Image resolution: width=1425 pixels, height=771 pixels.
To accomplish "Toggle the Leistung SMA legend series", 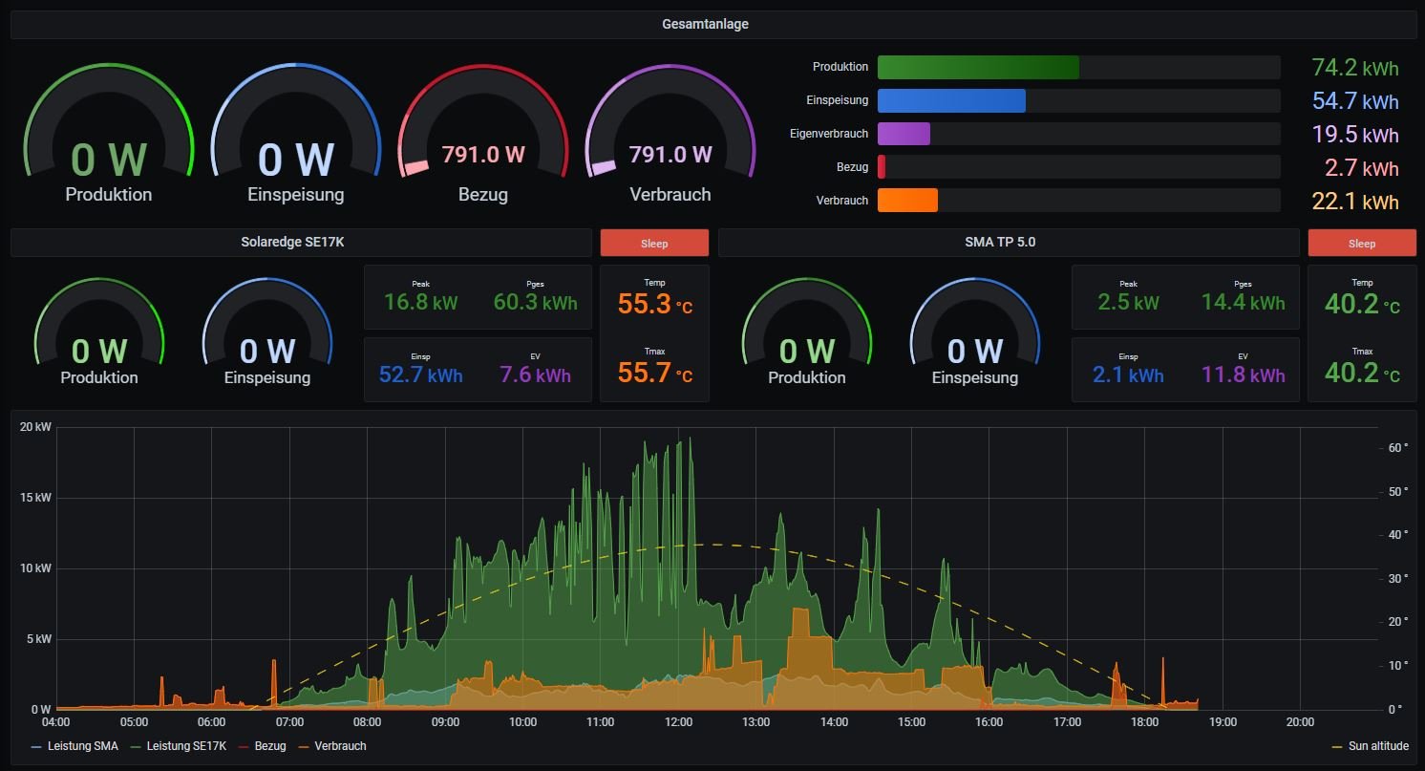I will 81,746.
